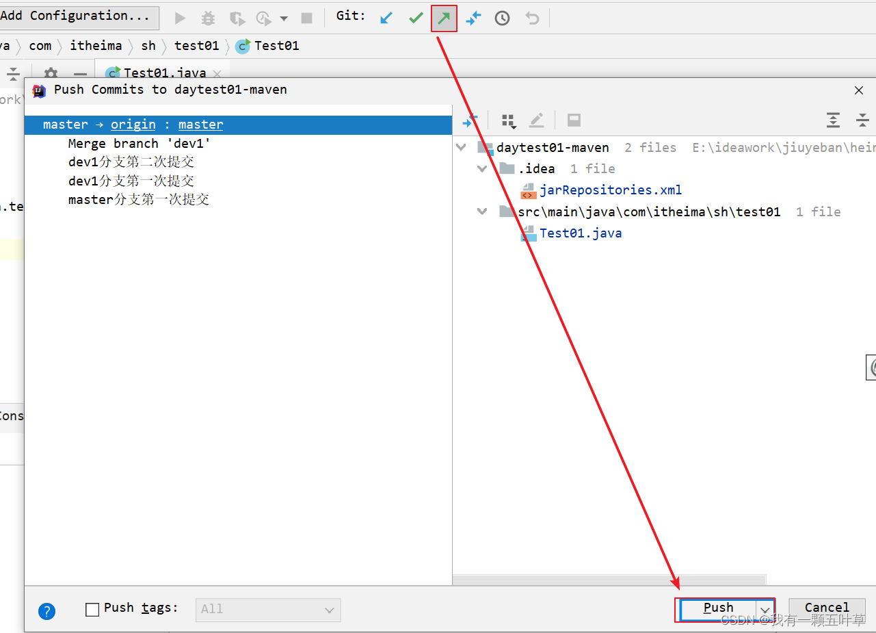Viewport: 876px width, 633px height.
Task: Select commit 'Merge branch 'dev1''
Action: coord(140,144)
